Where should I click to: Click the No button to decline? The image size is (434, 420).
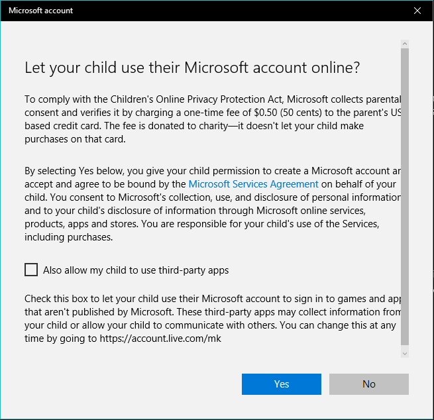click(x=369, y=384)
